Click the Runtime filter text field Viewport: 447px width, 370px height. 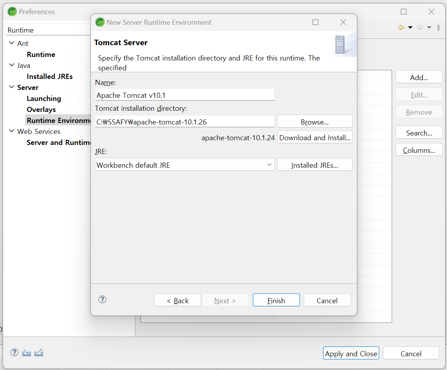pyautogui.click(x=49, y=30)
